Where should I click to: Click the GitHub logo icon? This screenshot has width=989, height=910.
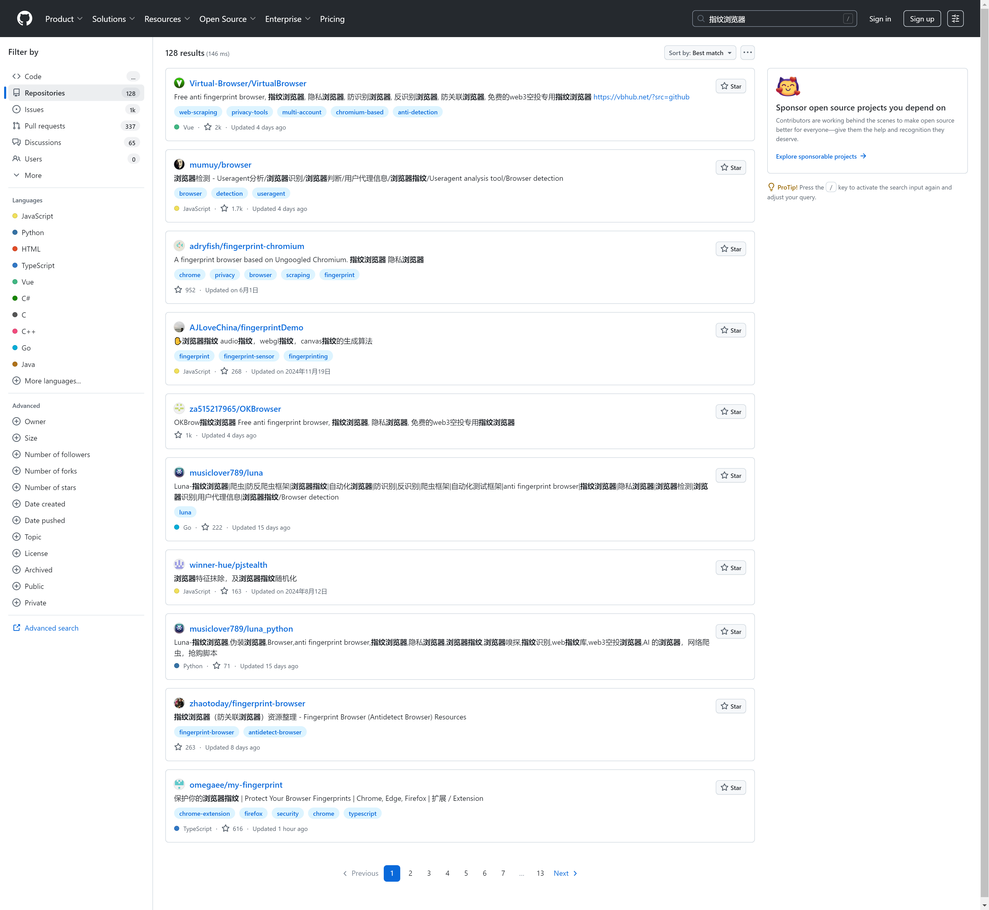(x=25, y=19)
